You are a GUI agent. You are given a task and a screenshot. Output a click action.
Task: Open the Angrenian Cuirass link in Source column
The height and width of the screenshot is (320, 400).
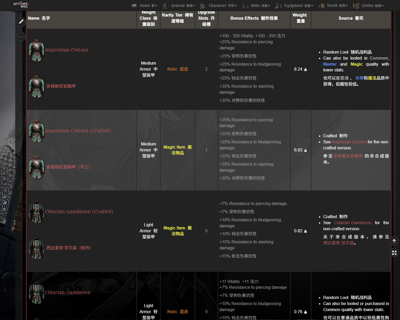point(349,142)
